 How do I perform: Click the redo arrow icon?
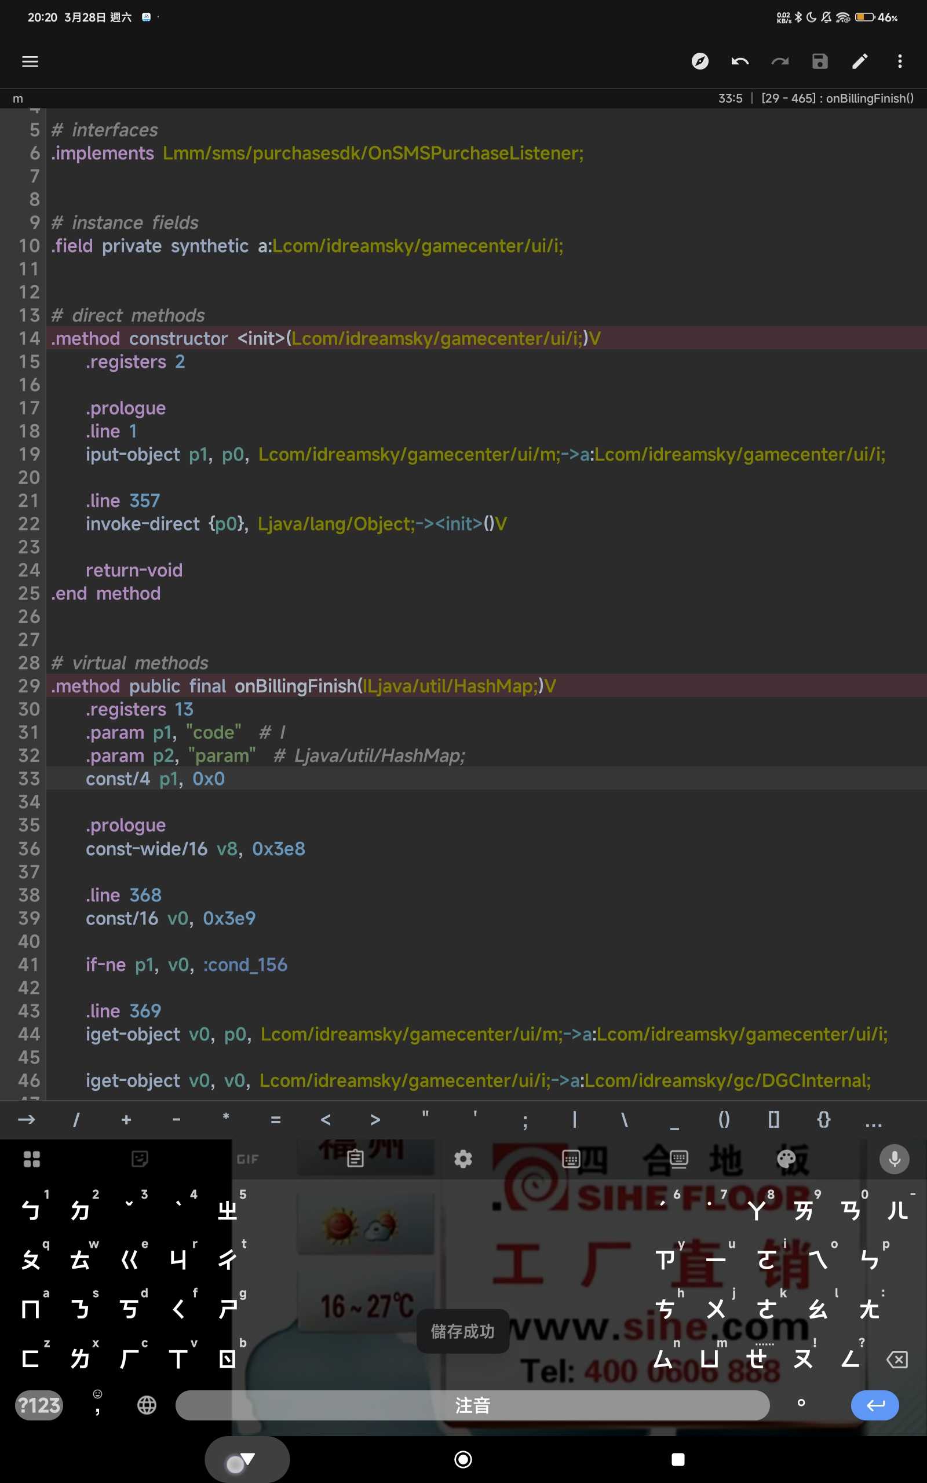(x=779, y=61)
